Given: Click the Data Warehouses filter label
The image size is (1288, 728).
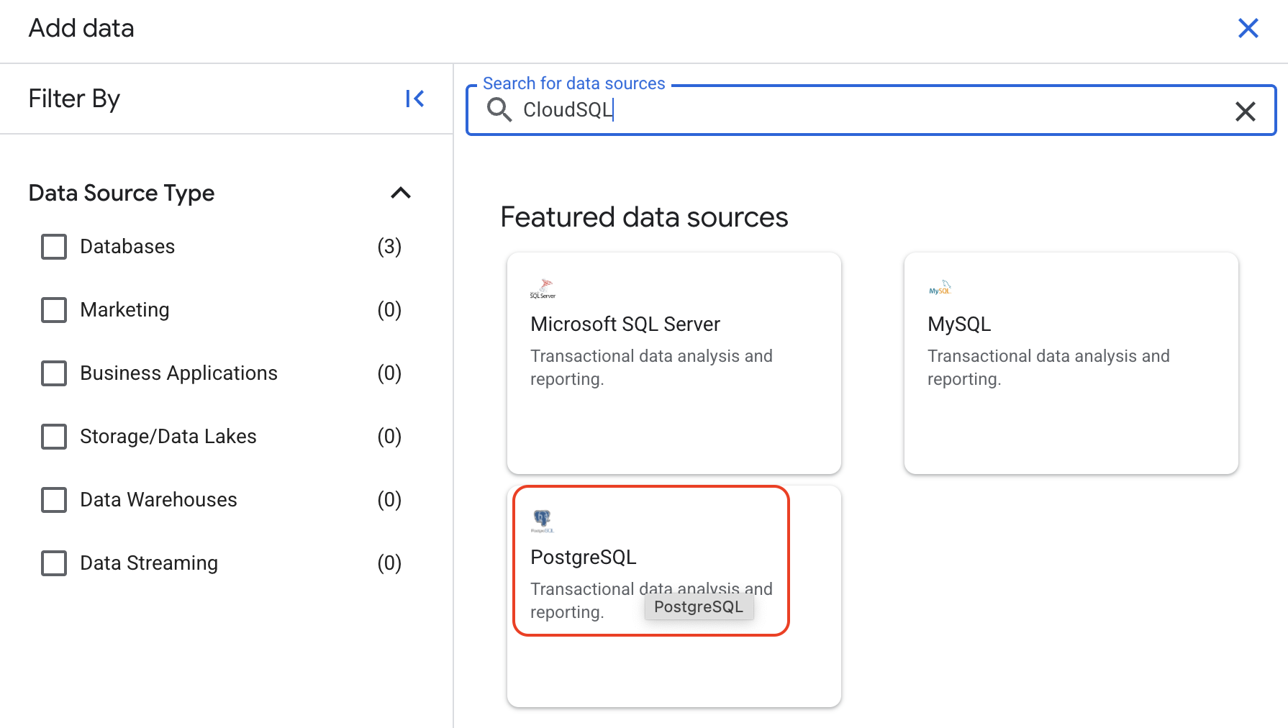Looking at the screenshot, I should [x=158, y=500].
